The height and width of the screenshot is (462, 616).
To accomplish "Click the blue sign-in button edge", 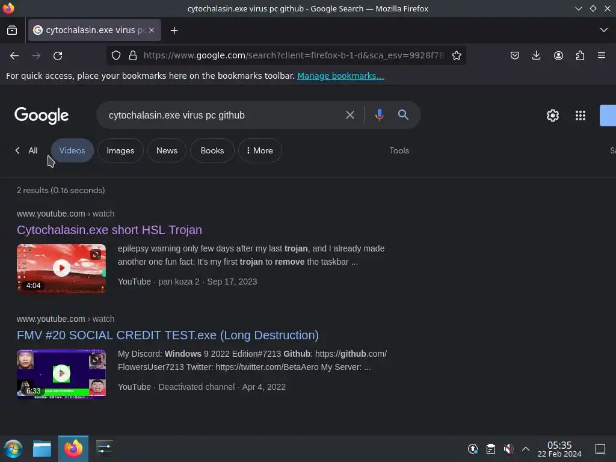I will click(608, 115).
